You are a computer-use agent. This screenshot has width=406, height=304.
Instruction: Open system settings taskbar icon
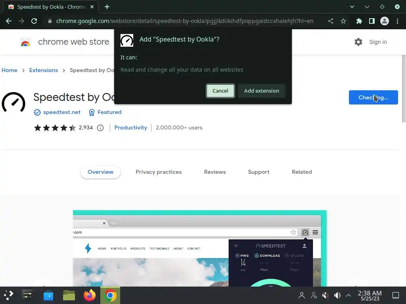tap(27, 295)
